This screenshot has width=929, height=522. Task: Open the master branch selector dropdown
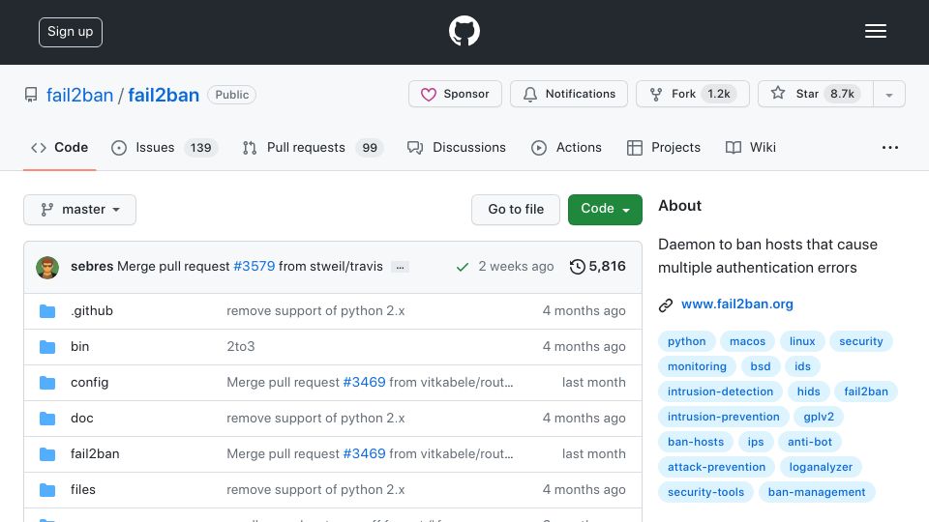click(80, 210)
